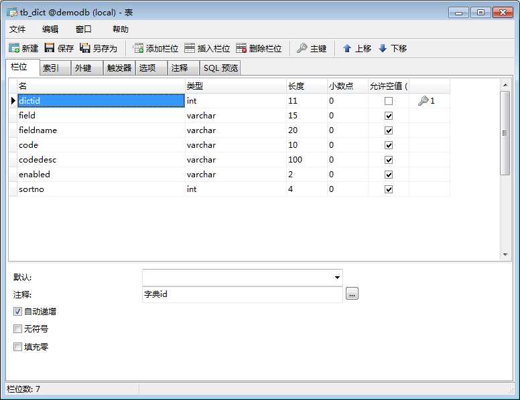Image resolution: width=520 pixels, height=400 pixels.
Task: Click the 类型 column header
Action: pyautogui.click(x=235, y=86)
